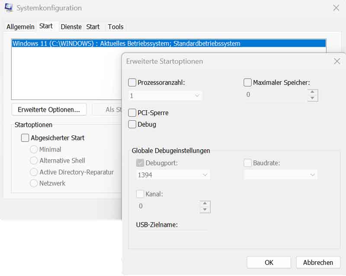Screen dimensions: 346x276
Task: Switch to the Tools tab
Action: tap(115, 27)
